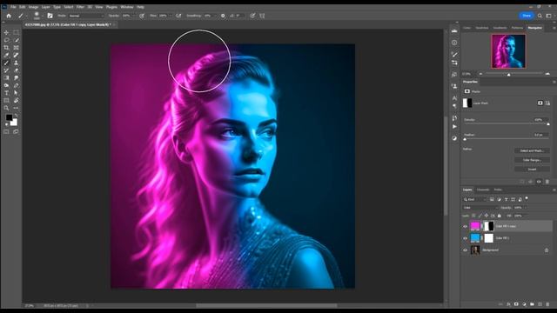Delete layer with Layers panel trash icon

pyautogui.click(x=547, y=304)
